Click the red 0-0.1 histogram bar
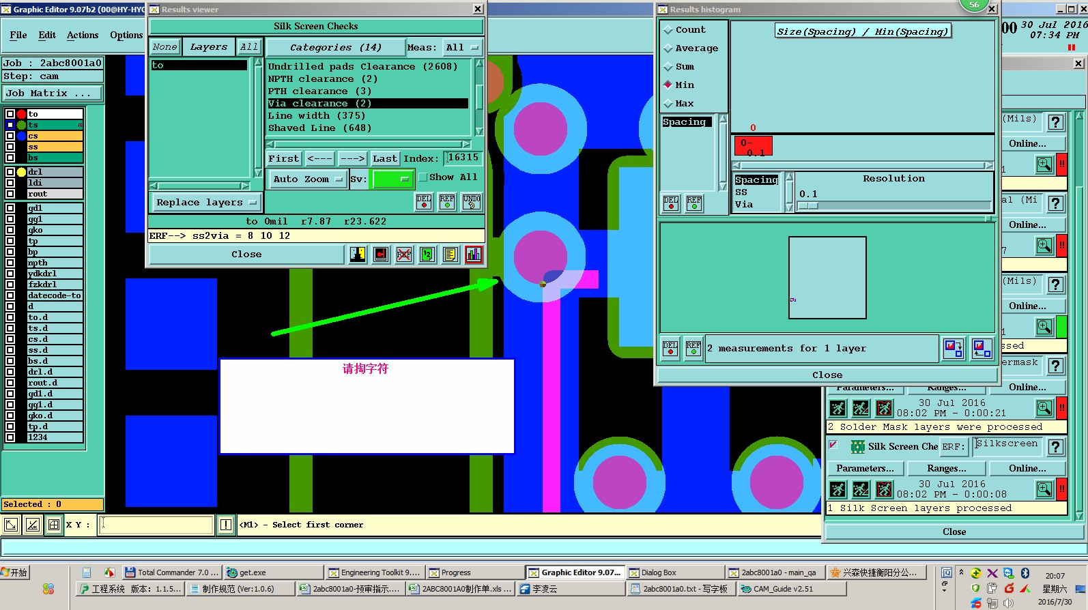The width and height of the screenshot is (1088, 610). click(x=753, y=147)
